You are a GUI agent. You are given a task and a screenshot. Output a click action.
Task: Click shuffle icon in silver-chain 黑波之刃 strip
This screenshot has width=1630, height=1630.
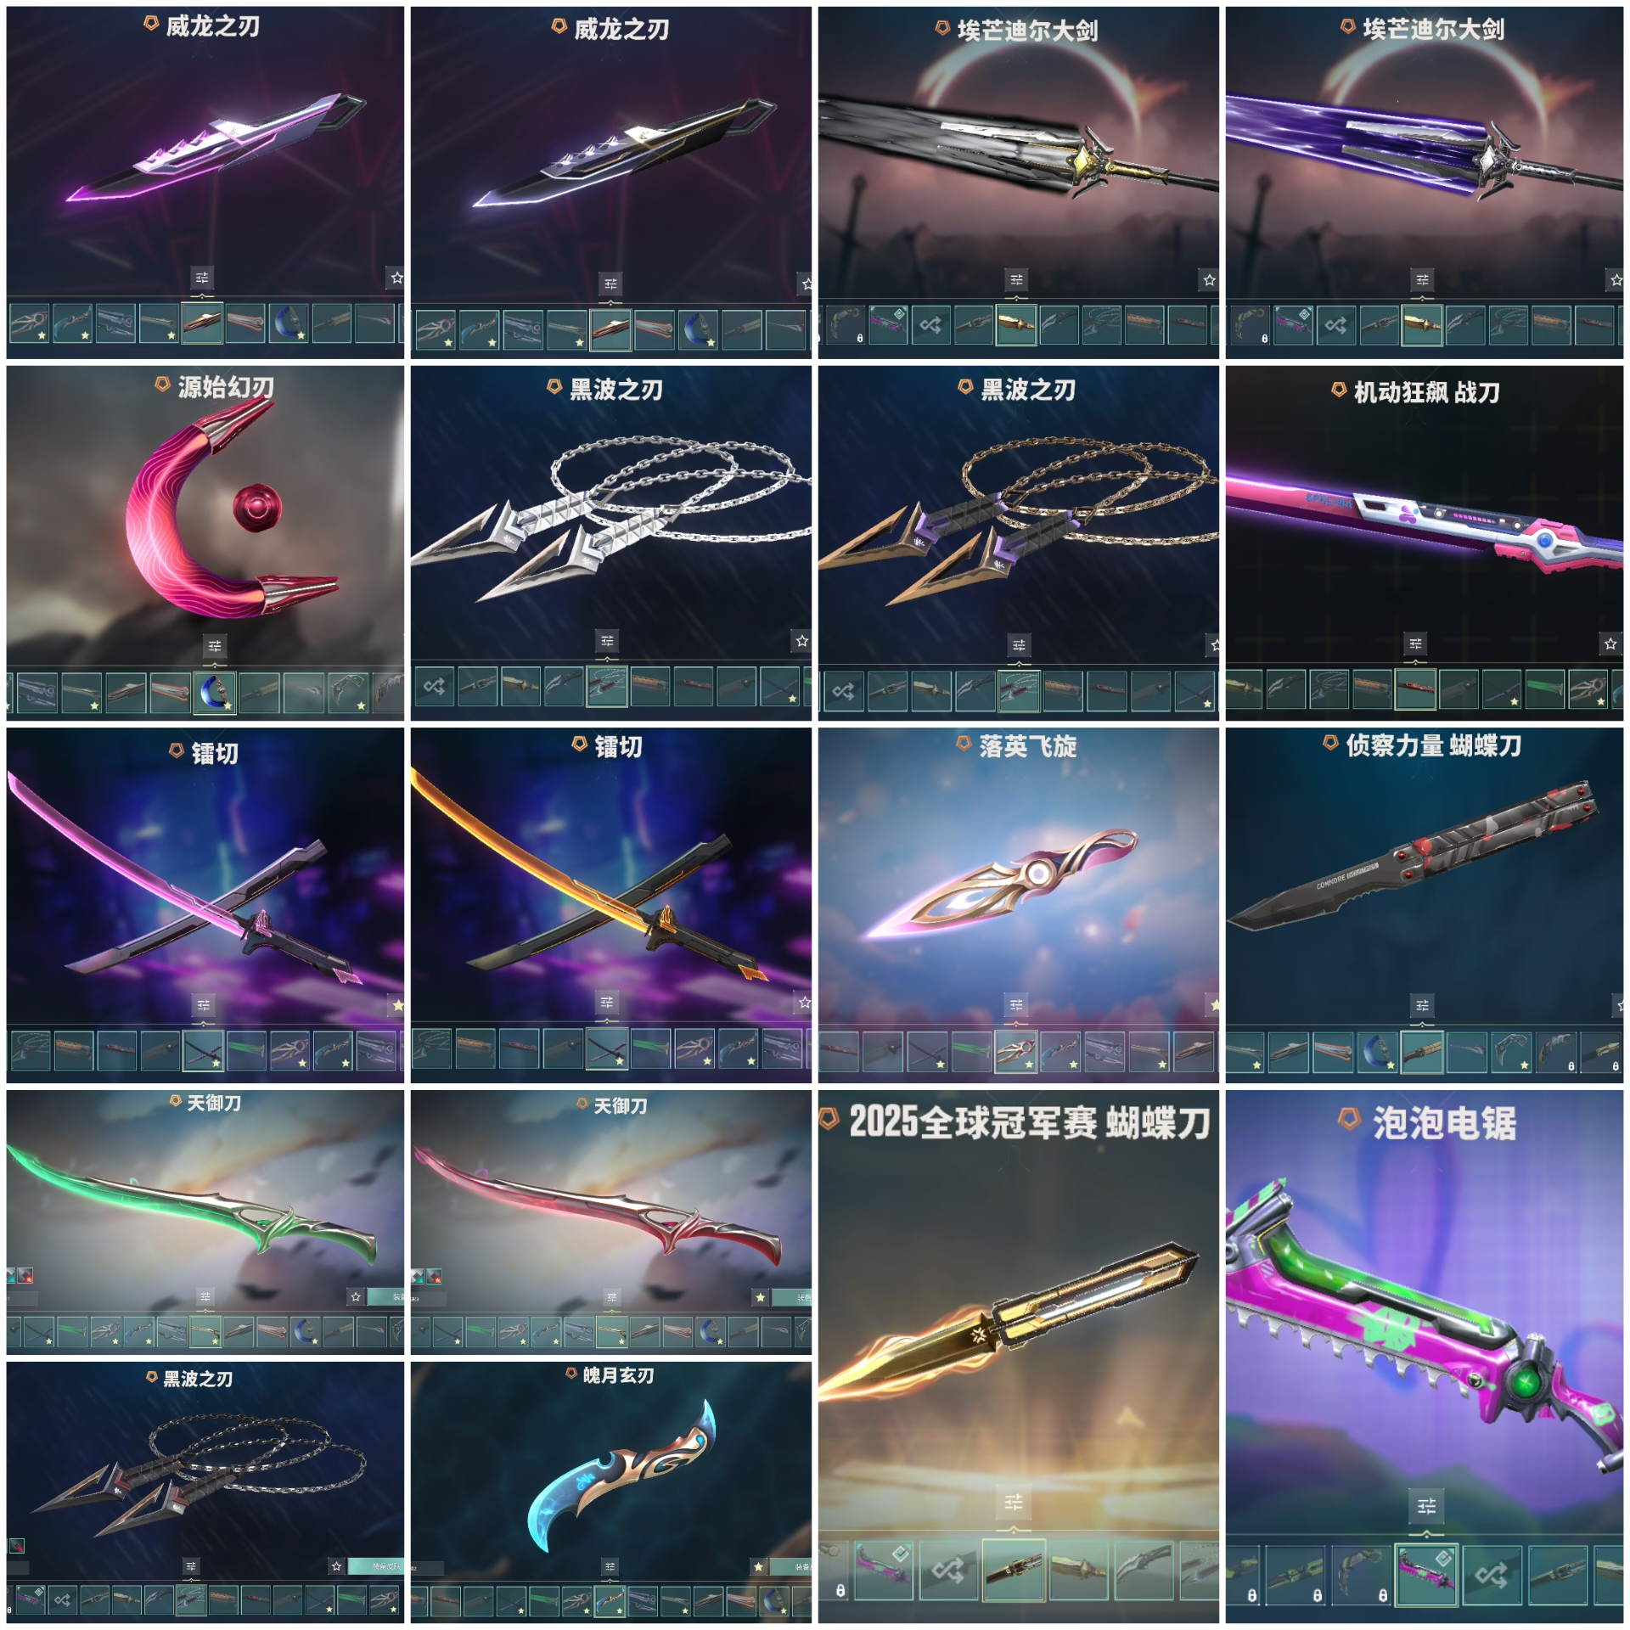click(x=435, y=687)
